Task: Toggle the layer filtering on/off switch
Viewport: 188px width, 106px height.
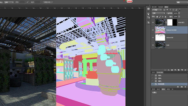Action: point(179,10)
